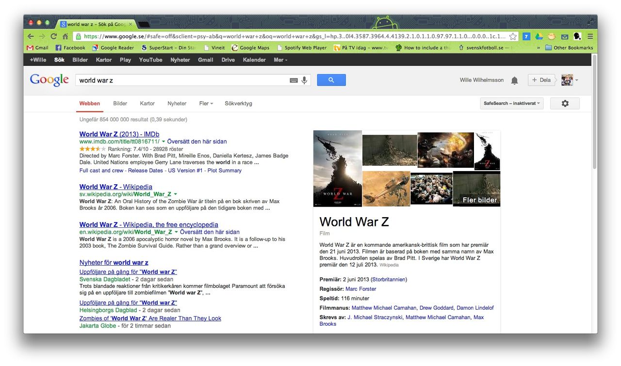Click the voice search microphone icon
621x366 pixels.
pyautogui.click(x=304, y=80)
